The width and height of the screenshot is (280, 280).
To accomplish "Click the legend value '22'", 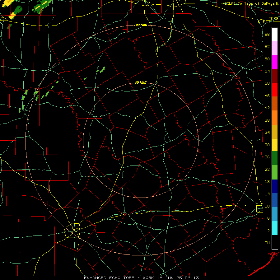I will 267,169.
